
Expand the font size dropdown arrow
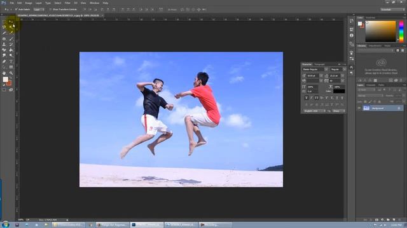(x=321, y=76)
